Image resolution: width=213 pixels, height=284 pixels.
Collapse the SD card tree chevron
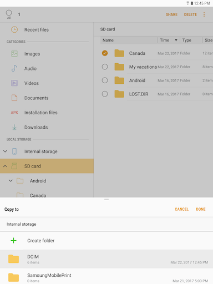[5, 166]
